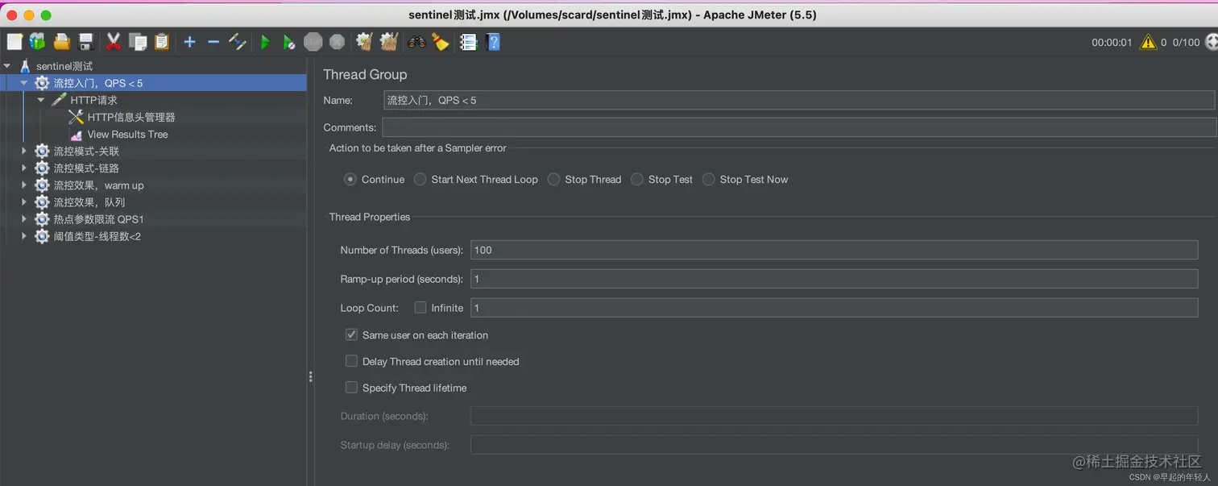Click the HTTP信息头管理器 tools icon

(76, 117)
